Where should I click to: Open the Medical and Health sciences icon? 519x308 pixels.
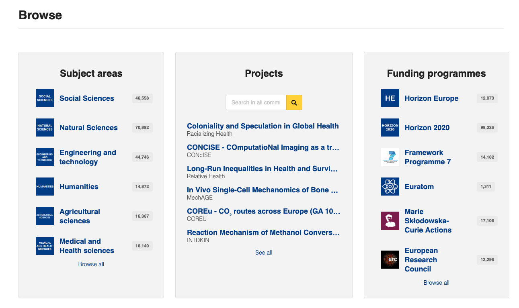[x=45, y=246]
